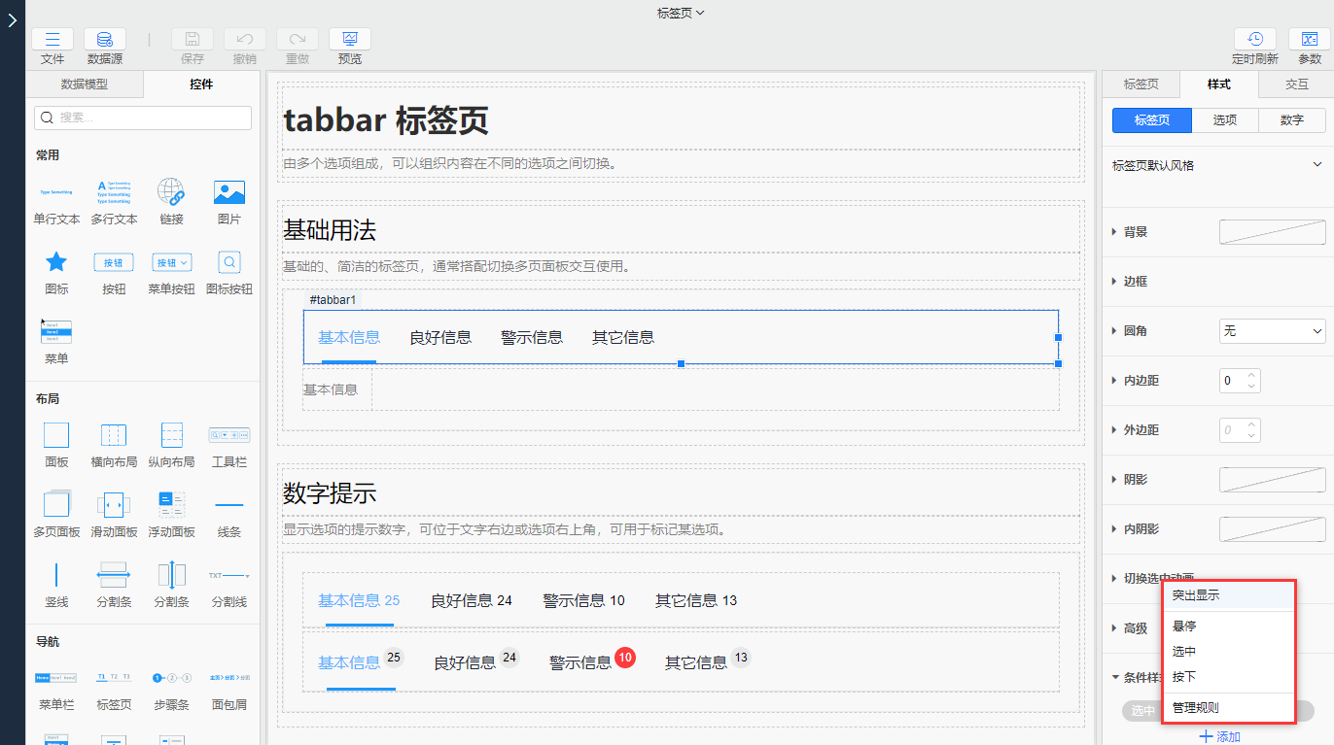Image resolution: width=1334 pixels, height=745 pixels.
Task: Click the 参数 parameters icon
Action: (1309, 40)
